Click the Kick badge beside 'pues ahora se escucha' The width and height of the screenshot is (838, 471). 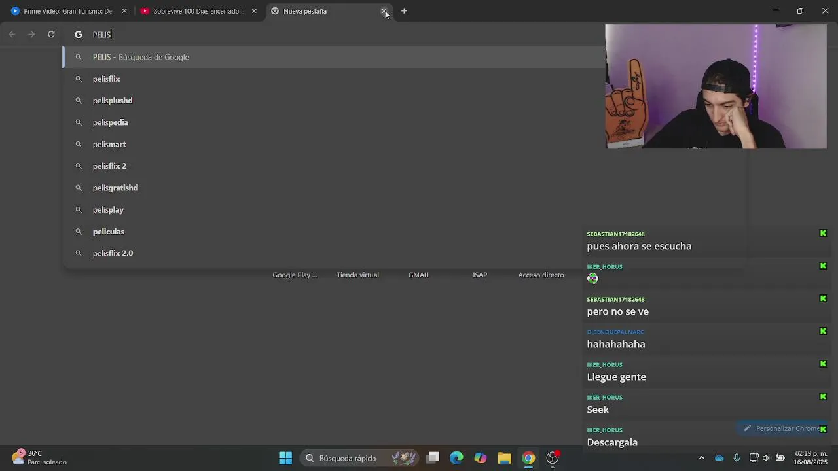[823, 233]
